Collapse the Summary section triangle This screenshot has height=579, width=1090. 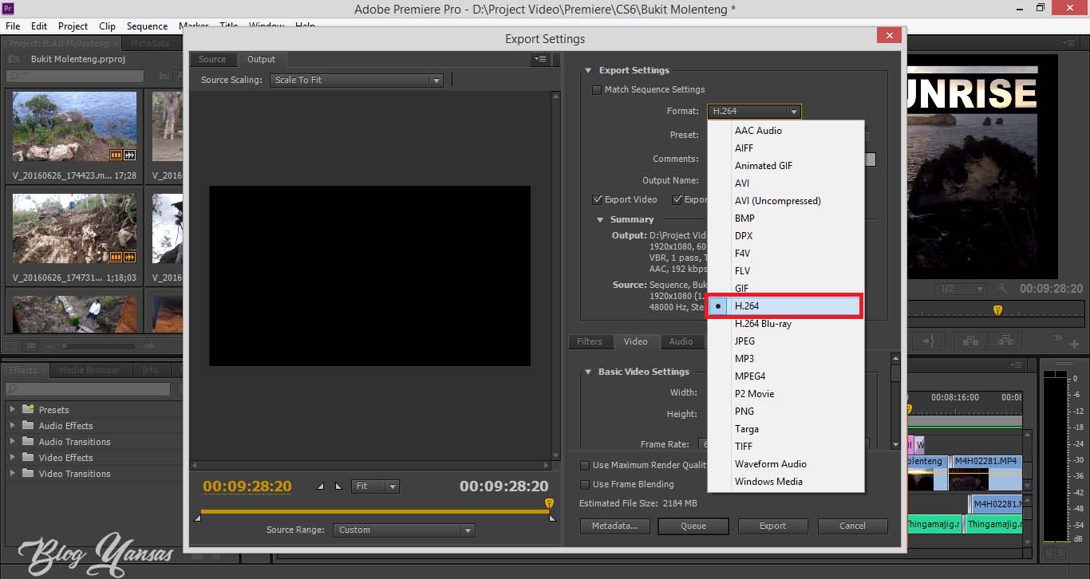coord(601,219)
